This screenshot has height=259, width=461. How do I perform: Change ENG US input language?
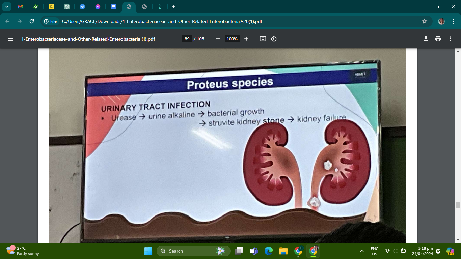point(375,251)
